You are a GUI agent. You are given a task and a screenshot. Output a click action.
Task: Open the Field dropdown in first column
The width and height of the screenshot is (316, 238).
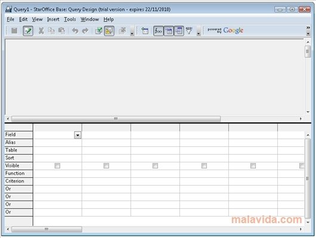coord(78,135)
